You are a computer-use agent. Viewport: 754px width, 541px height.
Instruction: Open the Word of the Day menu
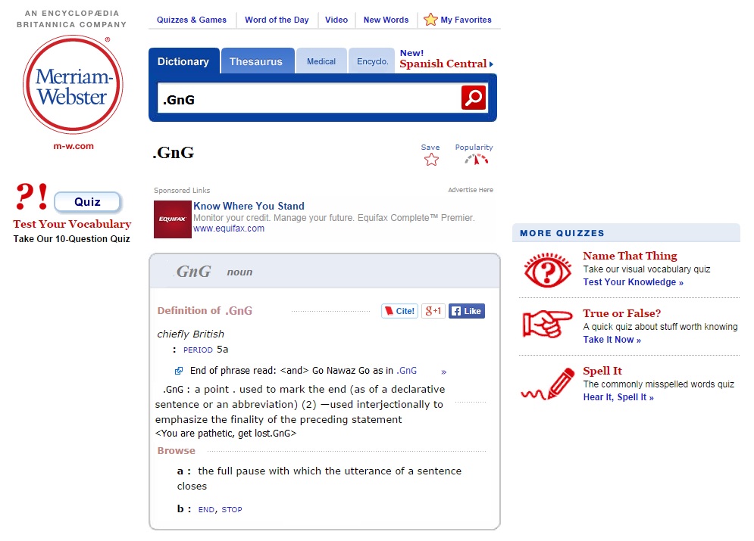(x=277, y=20)
